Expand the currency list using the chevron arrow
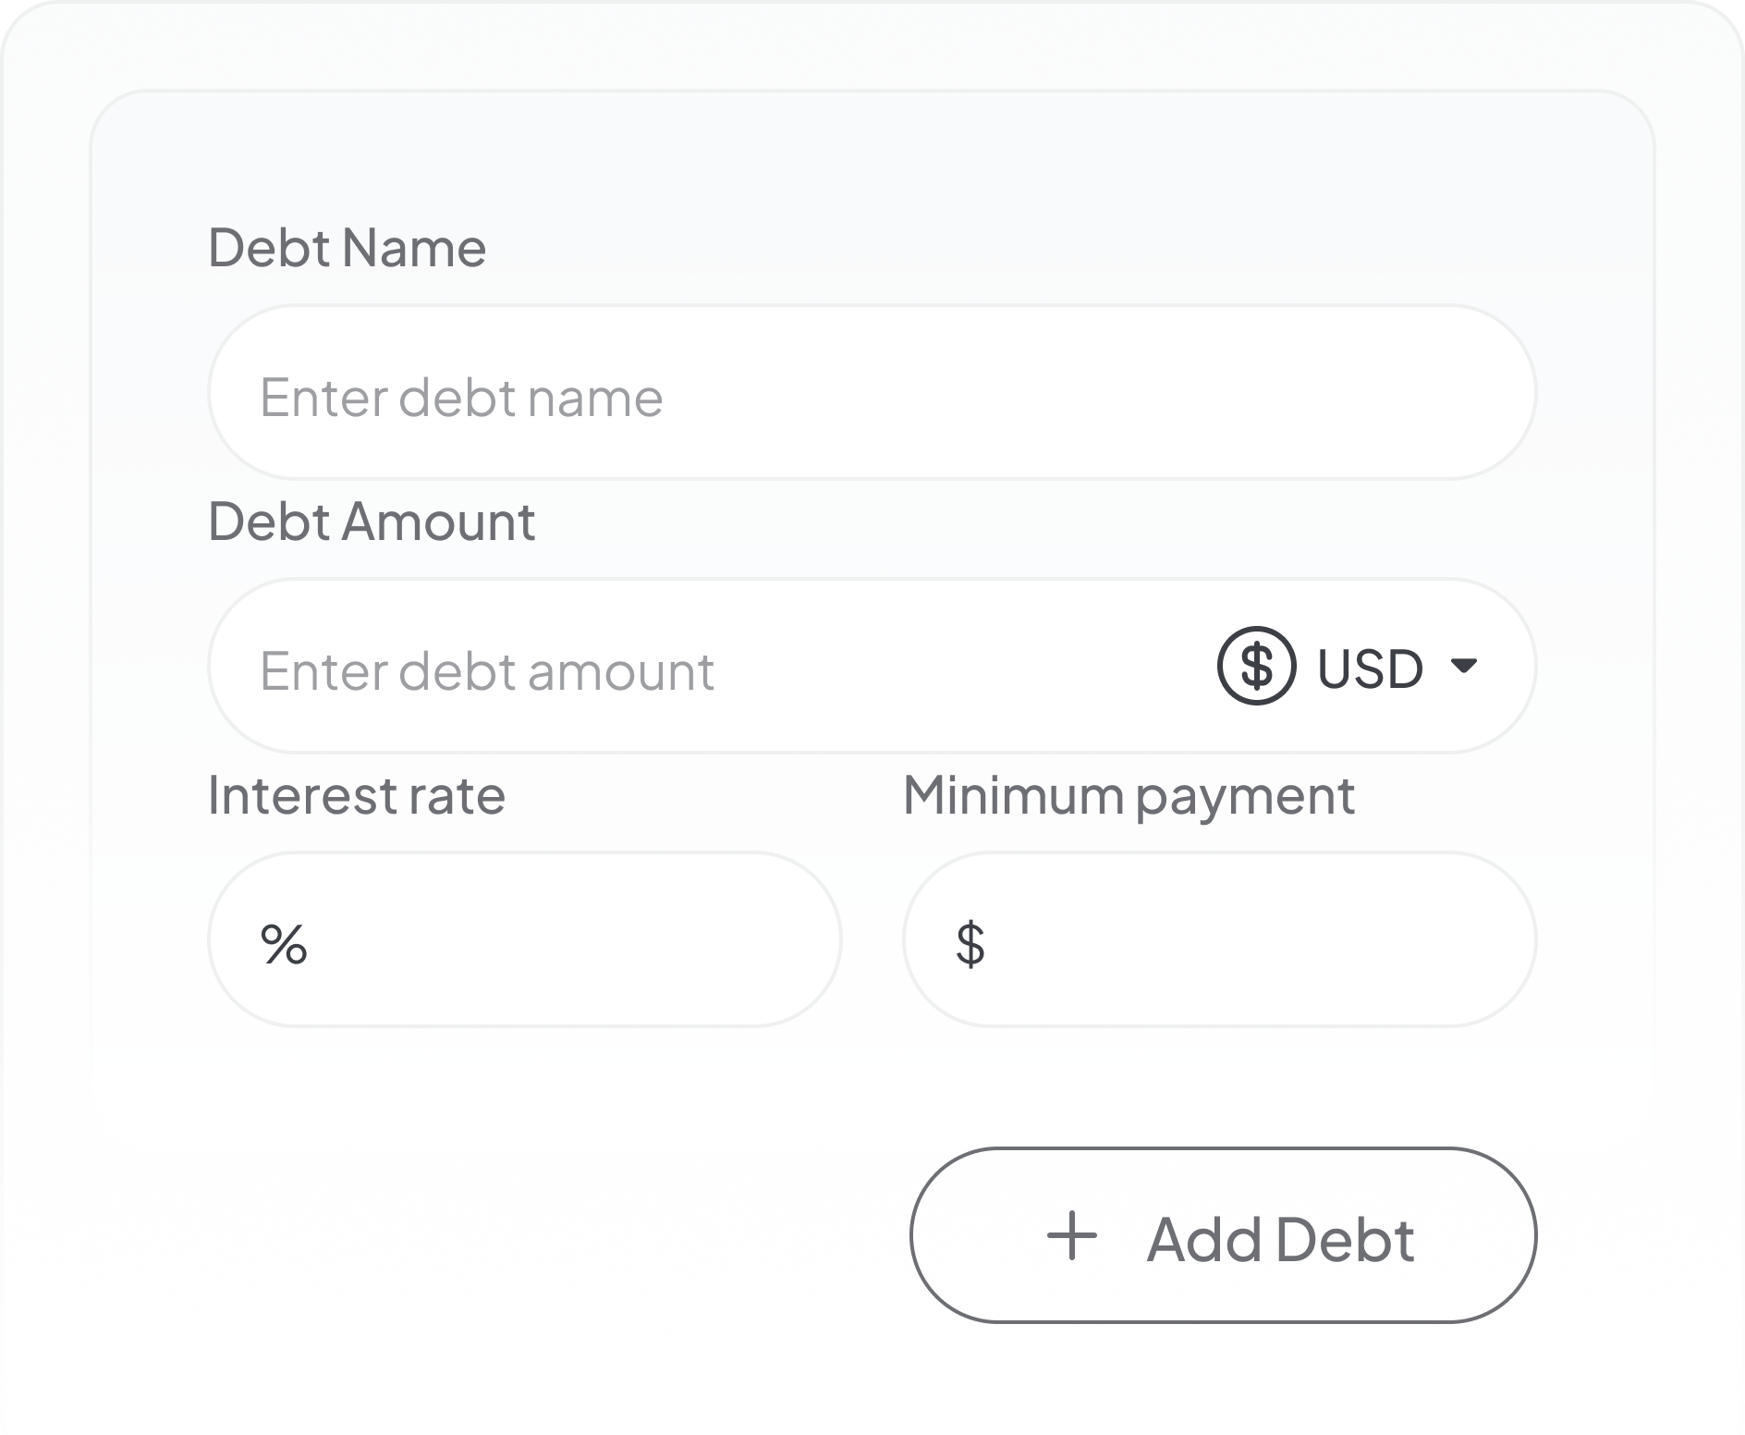The image size is (1745, 1435). click(x=1464, y=668)
